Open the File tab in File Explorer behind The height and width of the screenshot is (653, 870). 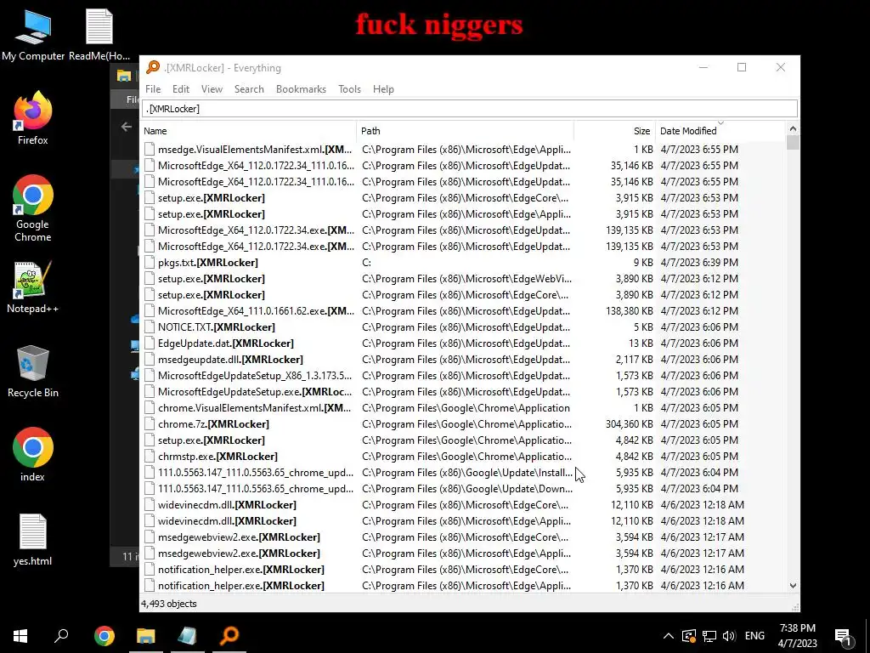pos(132,99)
